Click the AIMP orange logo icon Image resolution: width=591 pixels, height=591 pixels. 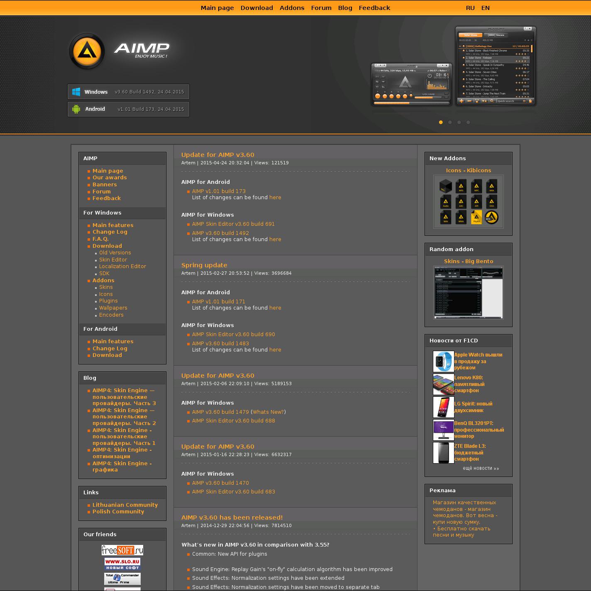[87, 51]
